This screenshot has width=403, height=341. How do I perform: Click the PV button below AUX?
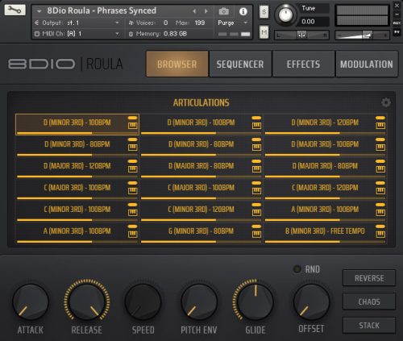(397, 32)
